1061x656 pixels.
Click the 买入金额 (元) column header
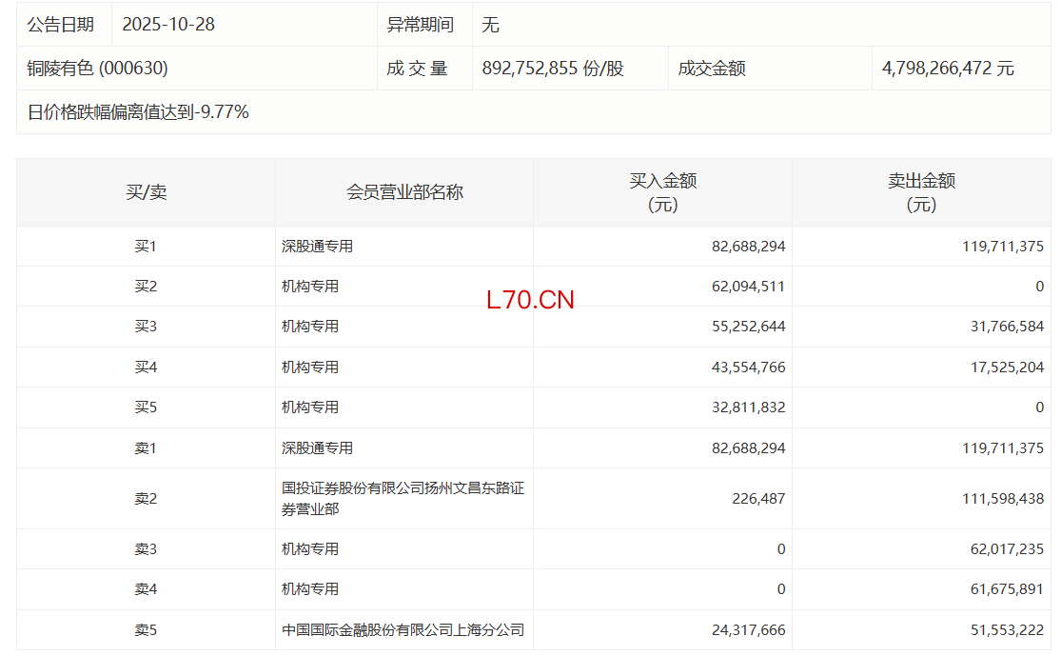pyautogui.click(x=662, y=192)
